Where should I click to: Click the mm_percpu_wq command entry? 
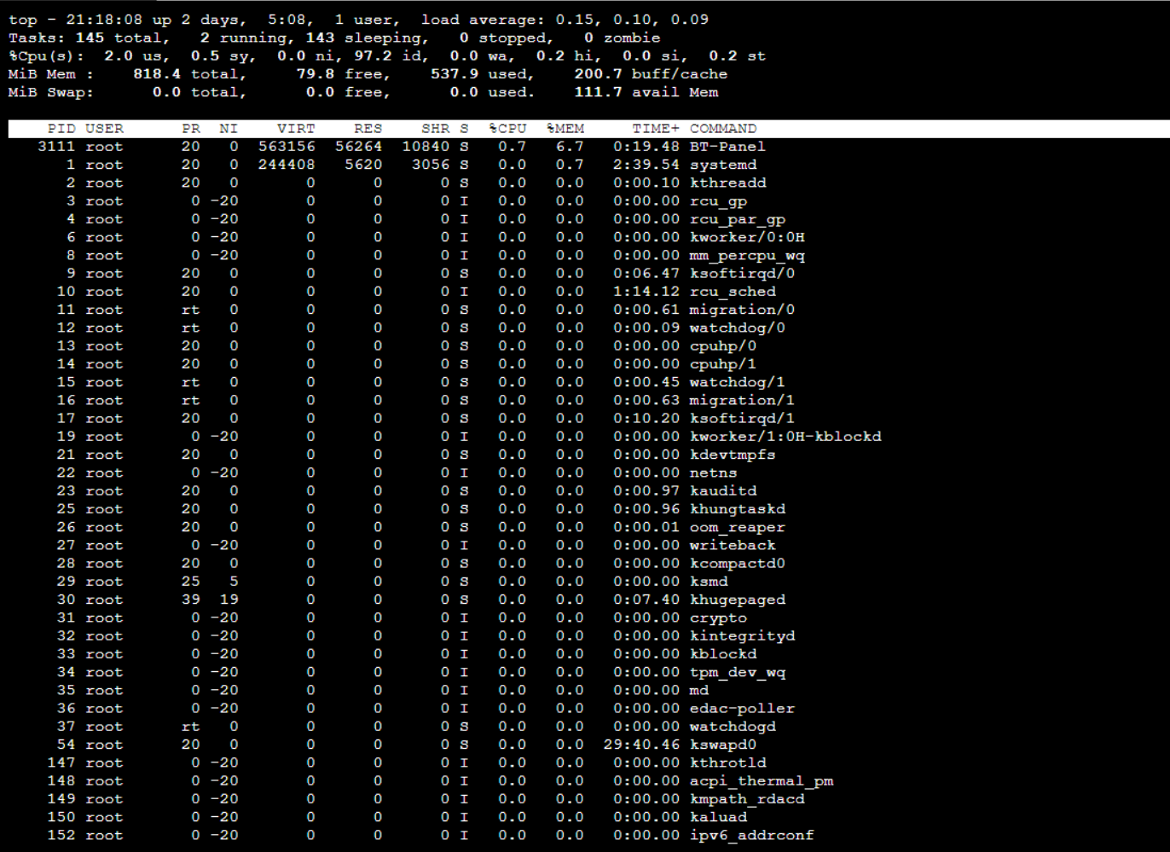click(x=747, y=255)
